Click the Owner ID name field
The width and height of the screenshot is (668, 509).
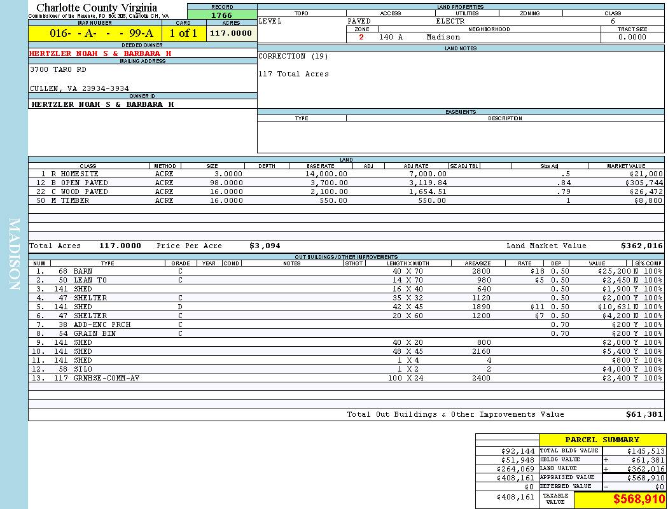tap(102, 104)
